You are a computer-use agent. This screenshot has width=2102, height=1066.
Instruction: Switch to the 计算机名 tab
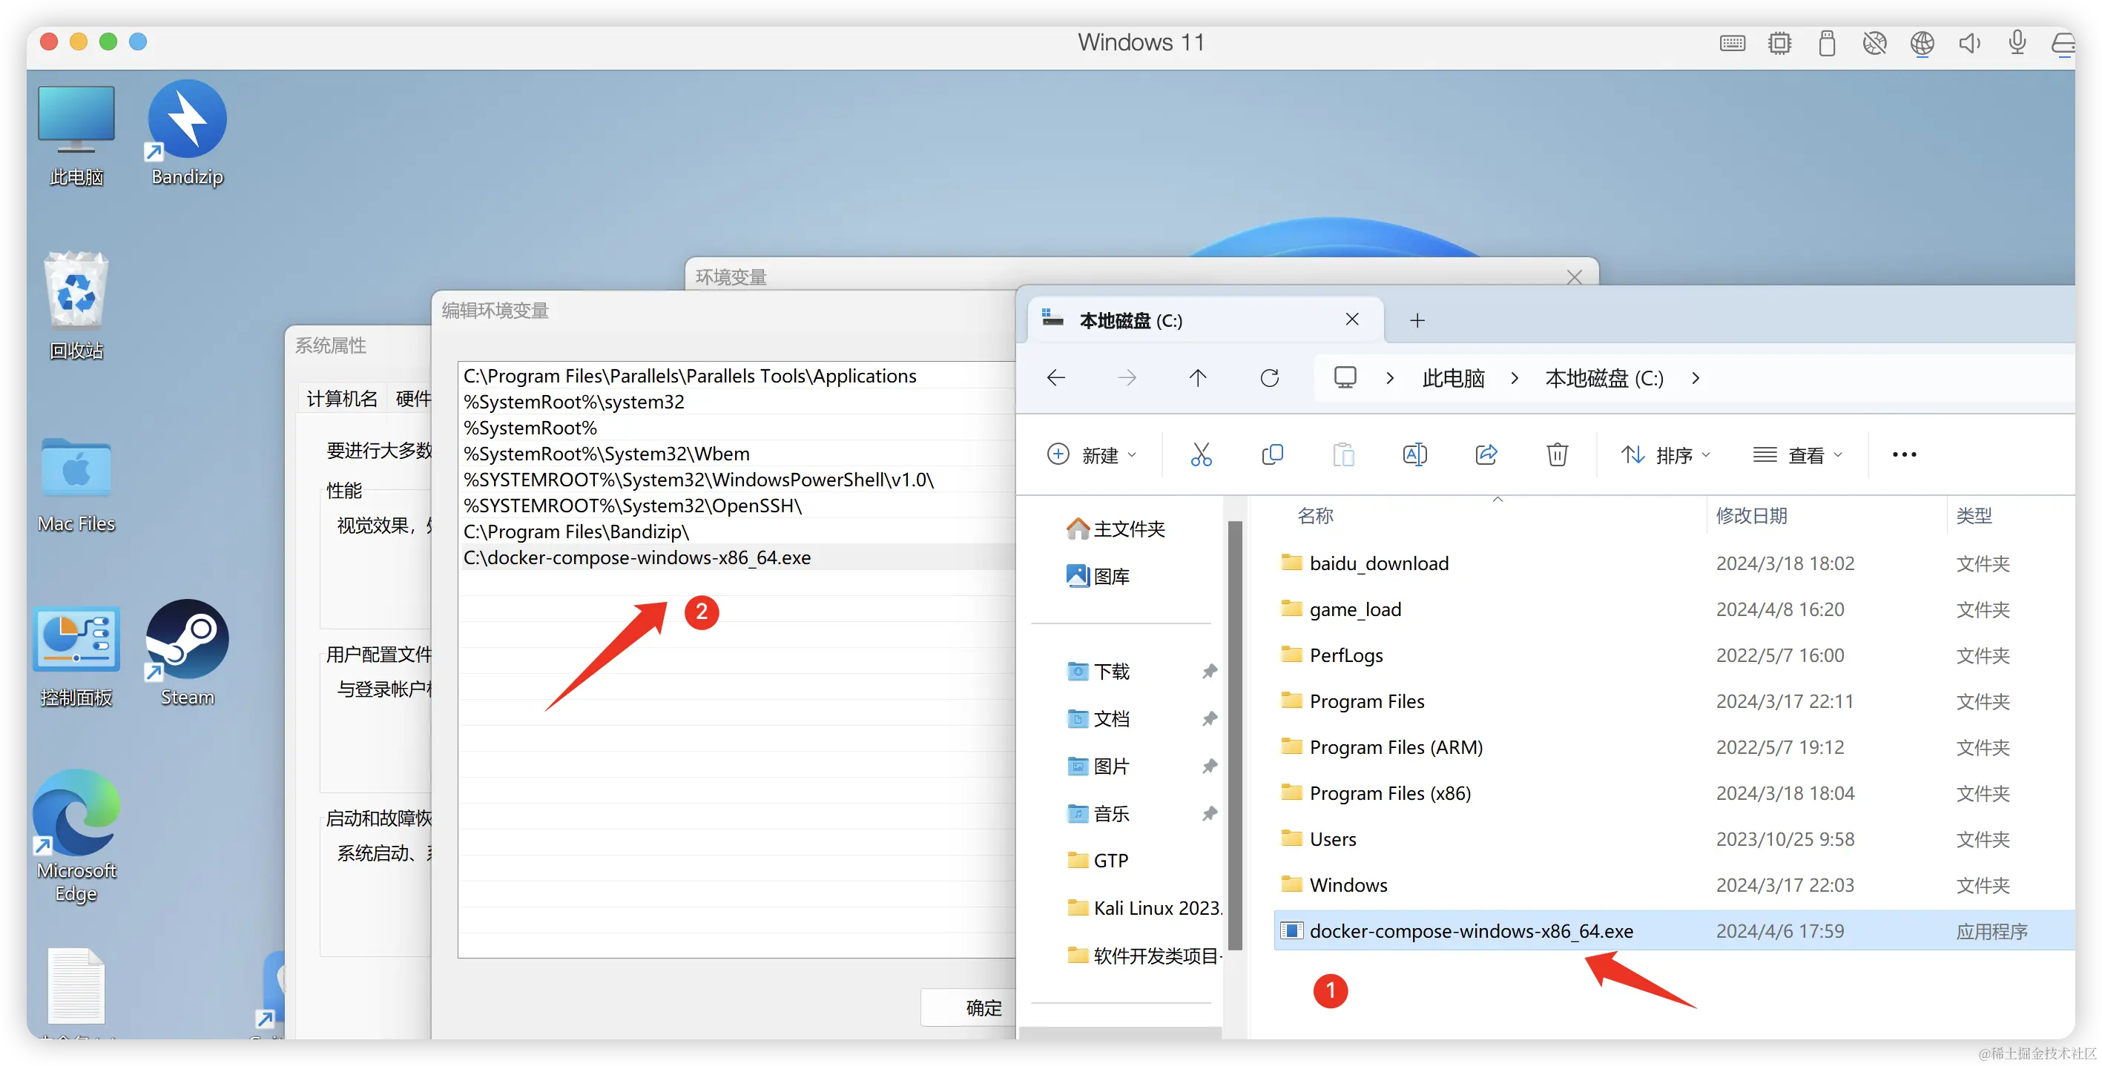pyautogui.click(x=341, y=399)
